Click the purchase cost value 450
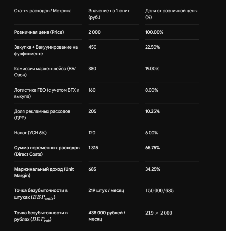226x231 pixels. (x=92, y=47)
